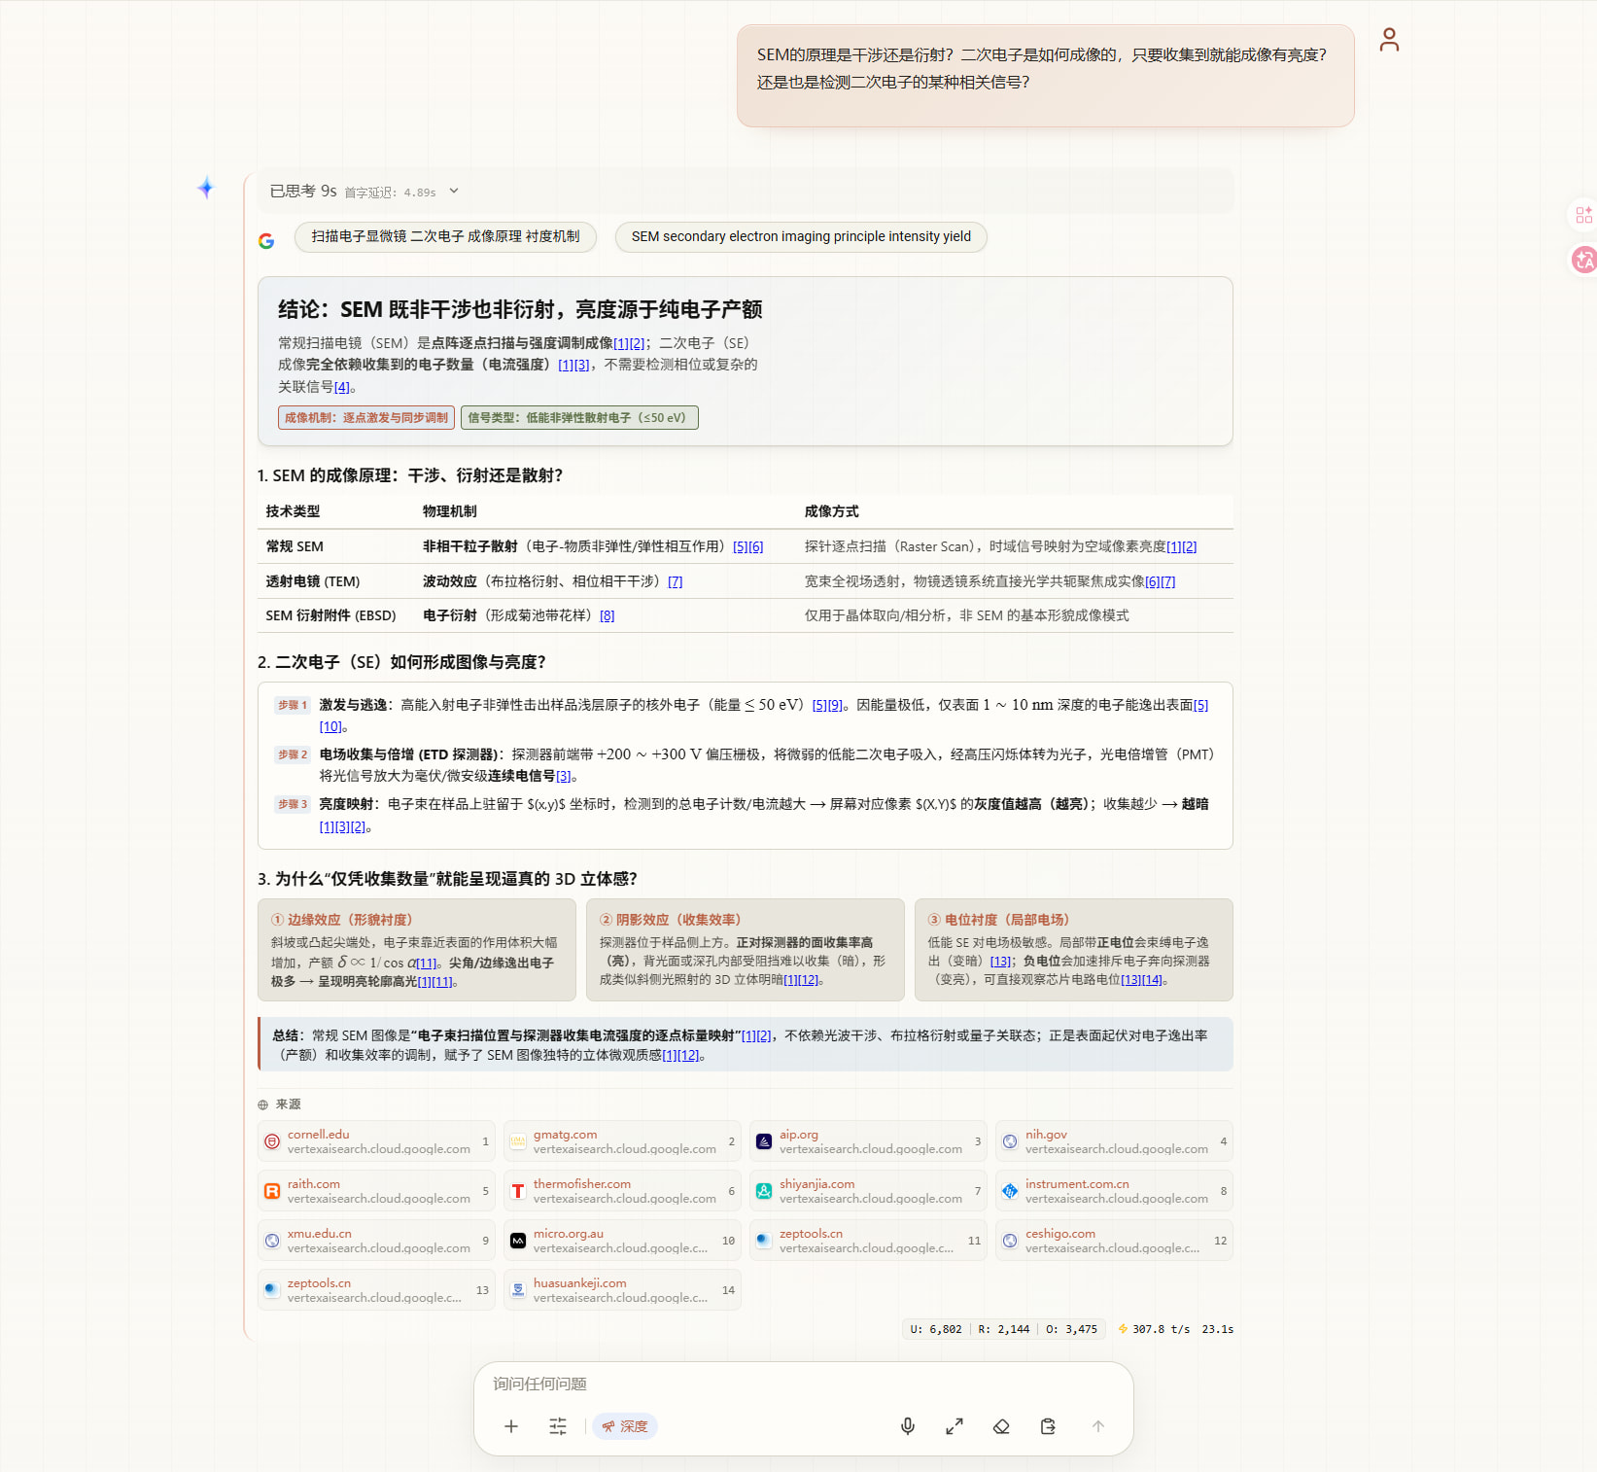Click citation [7] in the 透射电镜 物理机制 cell
The height and width of the screenshot is (1472, 1597).
676,581
